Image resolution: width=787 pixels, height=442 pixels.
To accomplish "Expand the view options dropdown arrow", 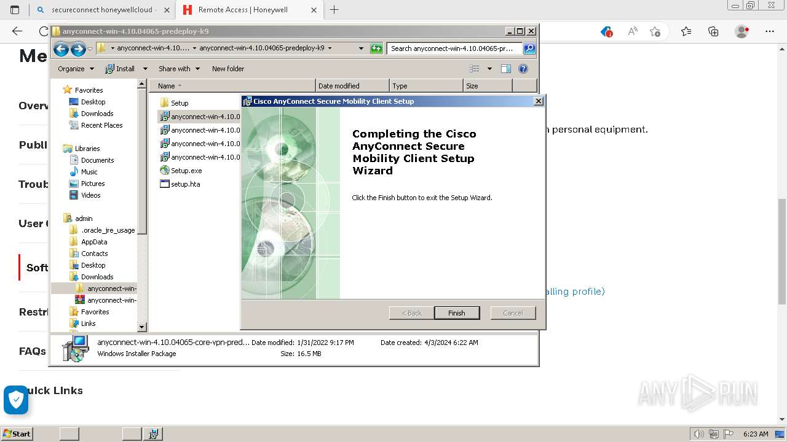I will tap(489, 69).
